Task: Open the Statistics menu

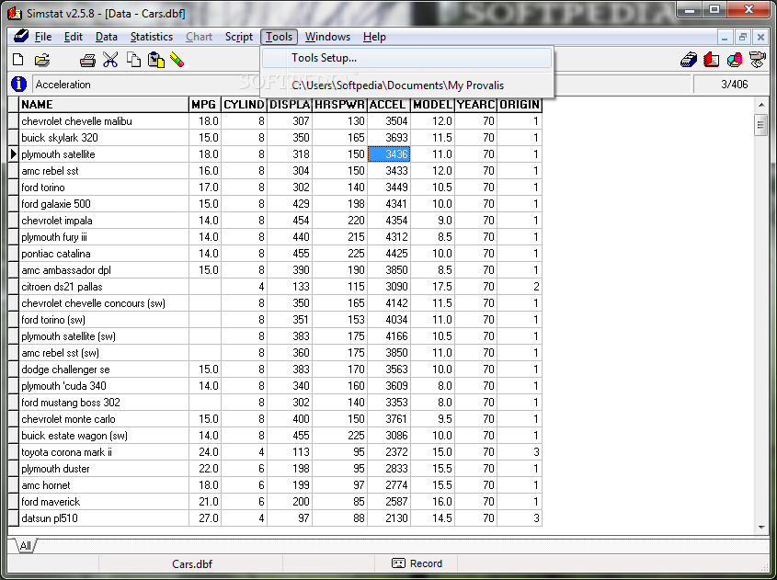Action: pos(151,37)
